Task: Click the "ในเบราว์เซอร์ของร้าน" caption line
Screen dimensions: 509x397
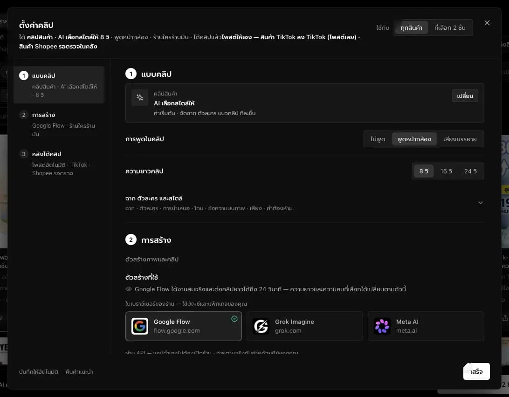Action: (x=186, y=304)
